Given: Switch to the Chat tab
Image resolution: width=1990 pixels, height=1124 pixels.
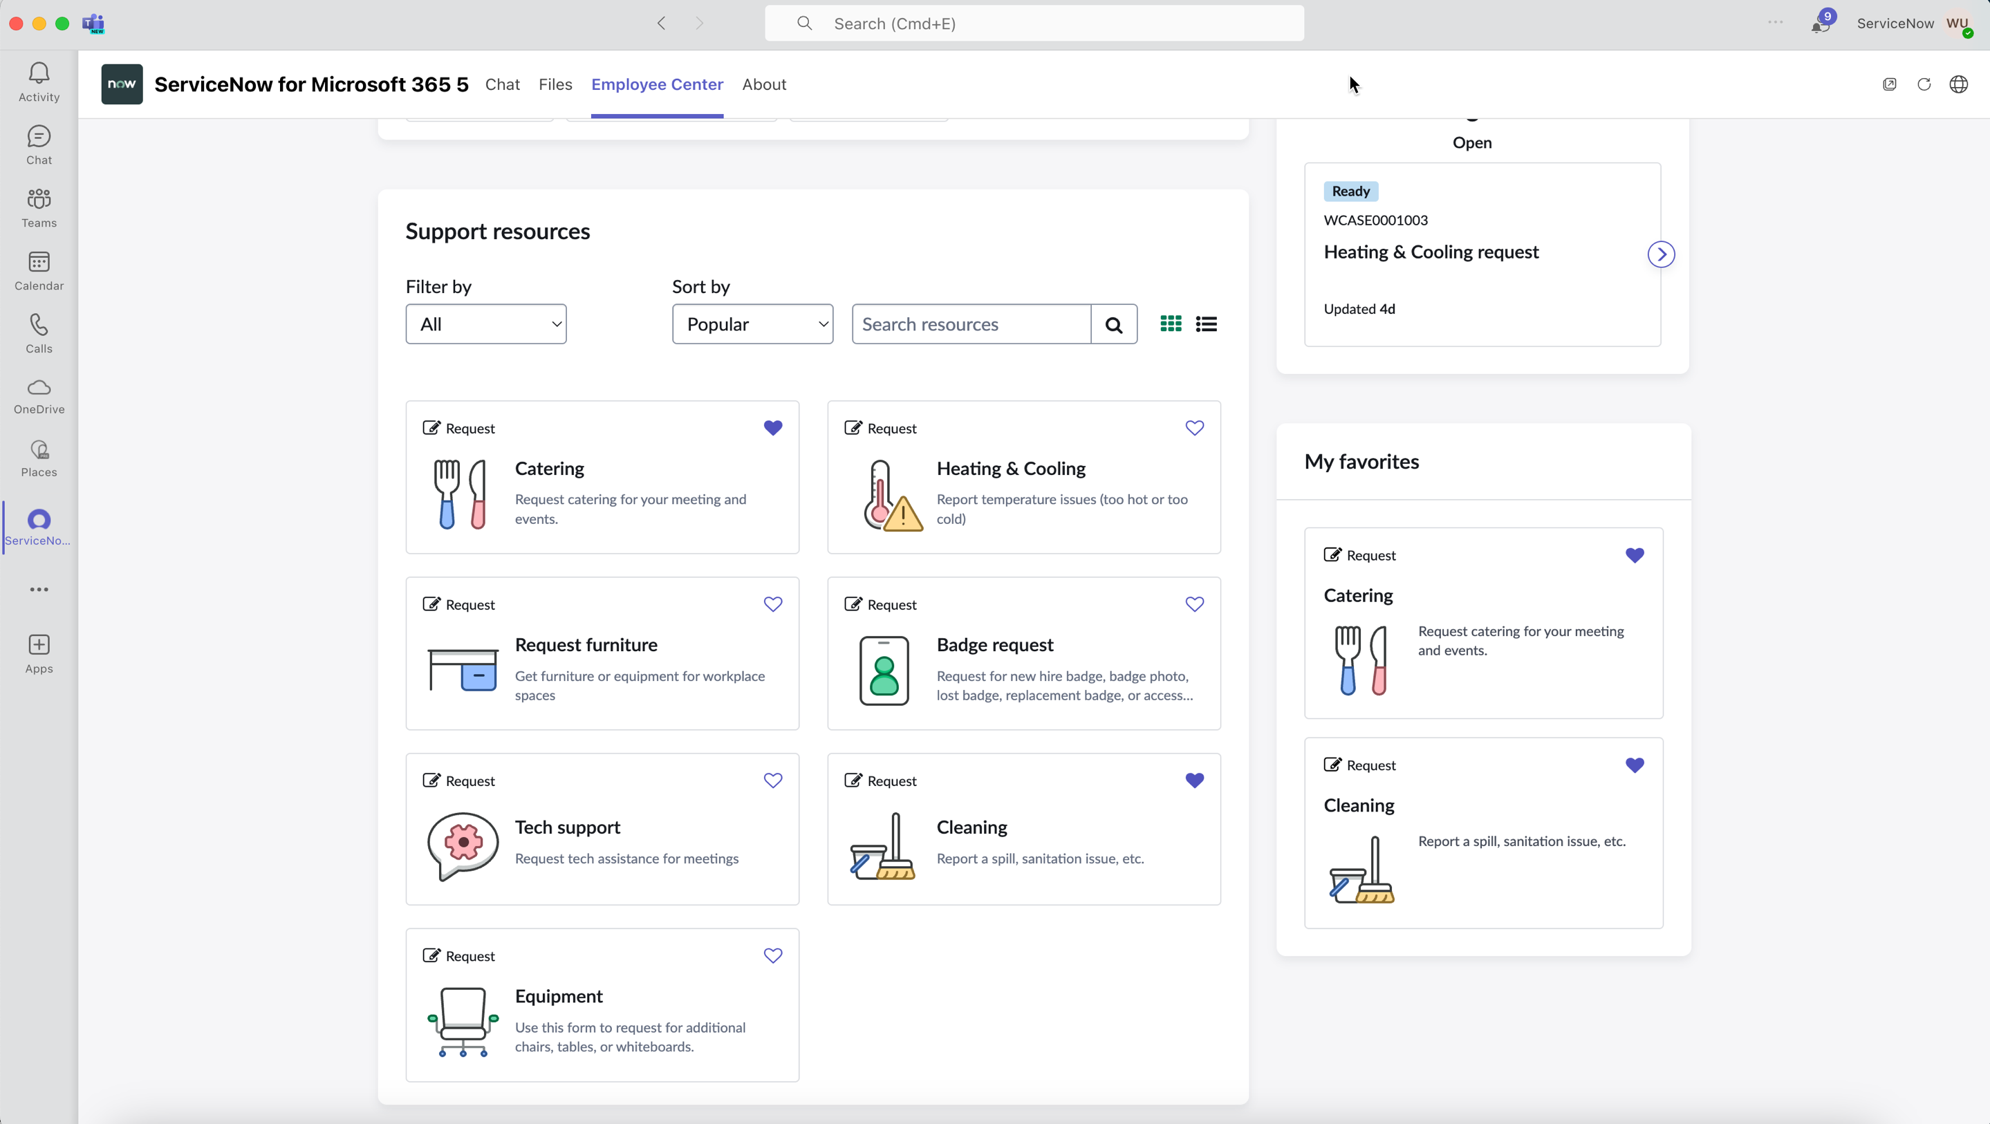Looking at the screenshot, I should tap(502, 84).
